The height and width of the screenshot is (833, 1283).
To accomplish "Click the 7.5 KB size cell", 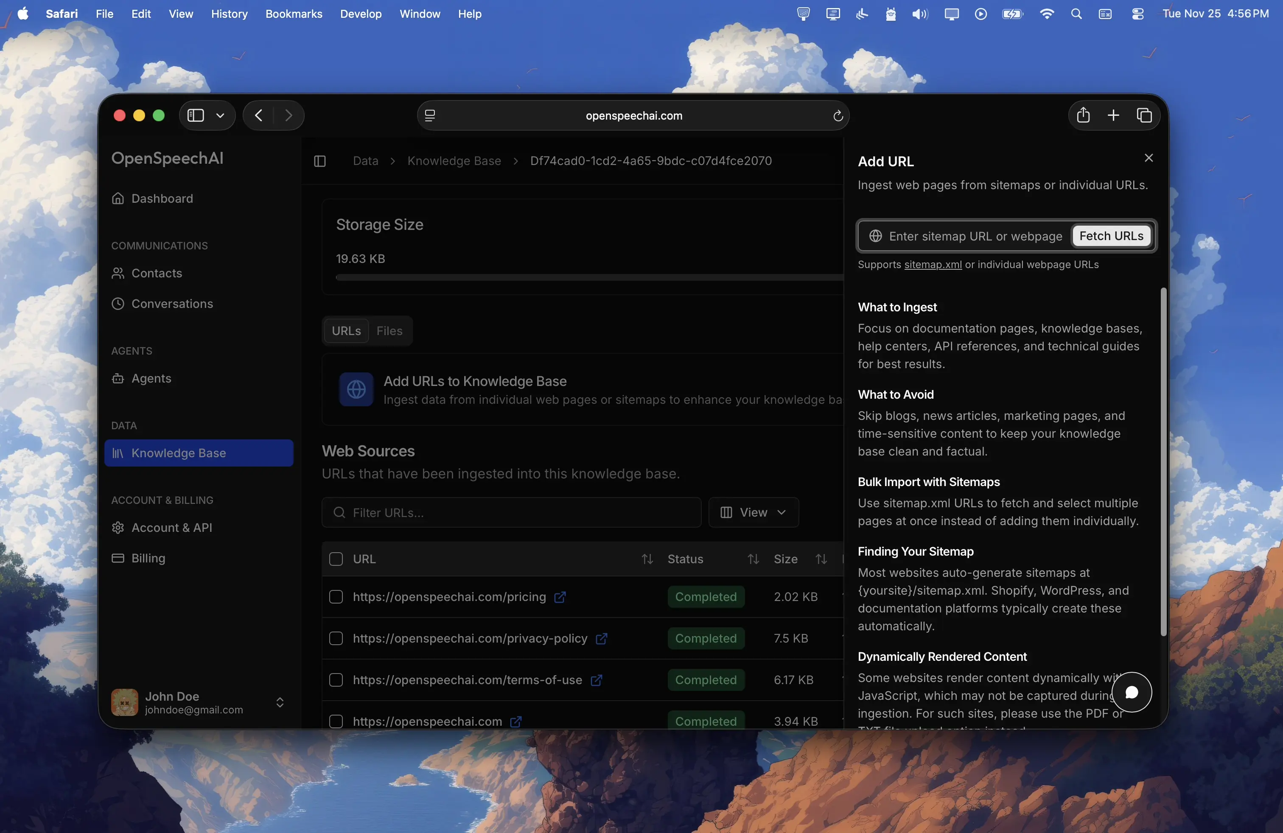I will pyautogui.click(x=791, y=638).
